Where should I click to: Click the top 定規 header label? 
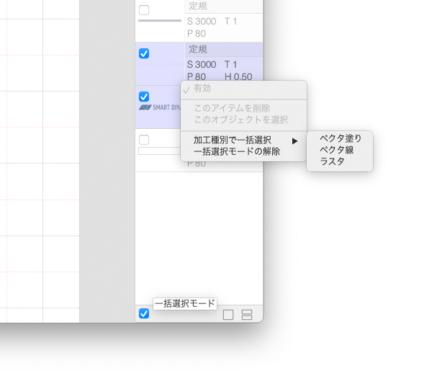pyautogui.click(x=198, y=6)
